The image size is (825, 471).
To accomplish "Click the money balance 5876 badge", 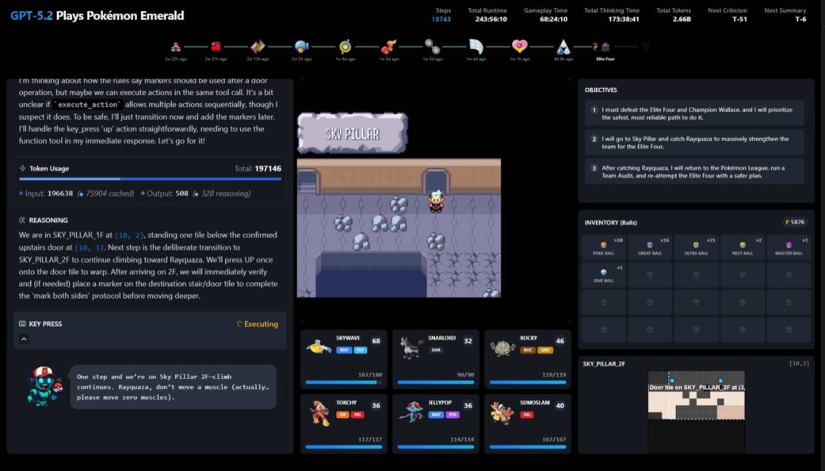I will (794, 222).
